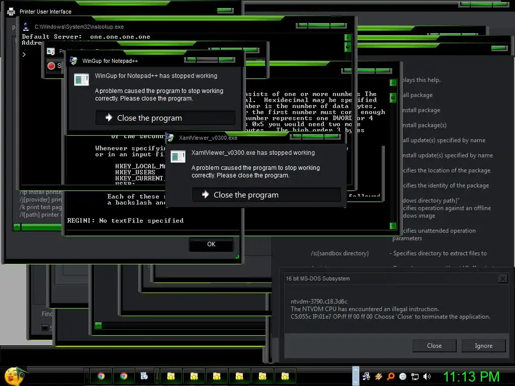
Task: Show hidden tray icons using the notification expander
Action: coord(356,376)
